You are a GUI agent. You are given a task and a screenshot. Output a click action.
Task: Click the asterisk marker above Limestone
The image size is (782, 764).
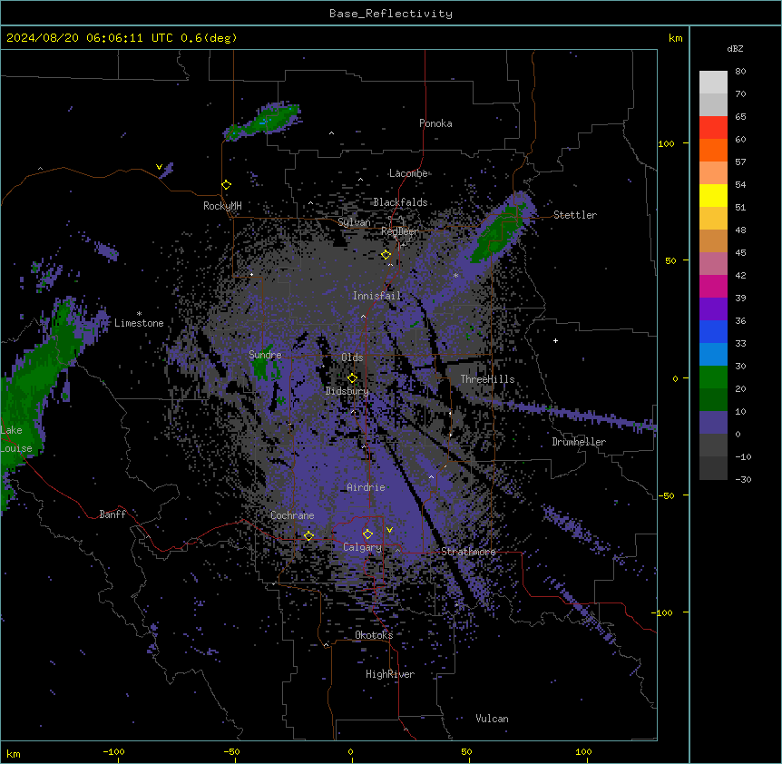click(139, 314)
